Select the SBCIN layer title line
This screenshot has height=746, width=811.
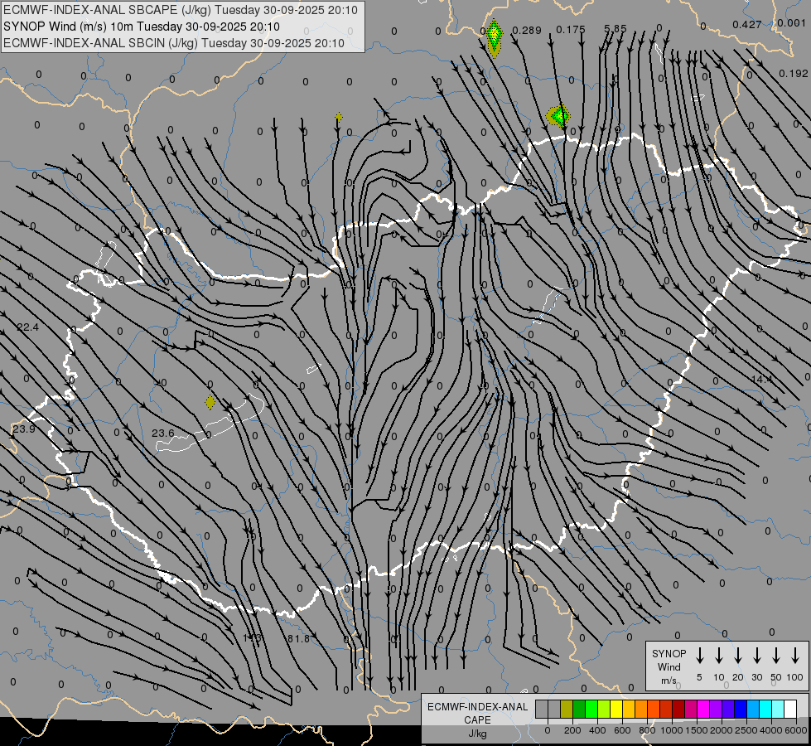point(174,42)
